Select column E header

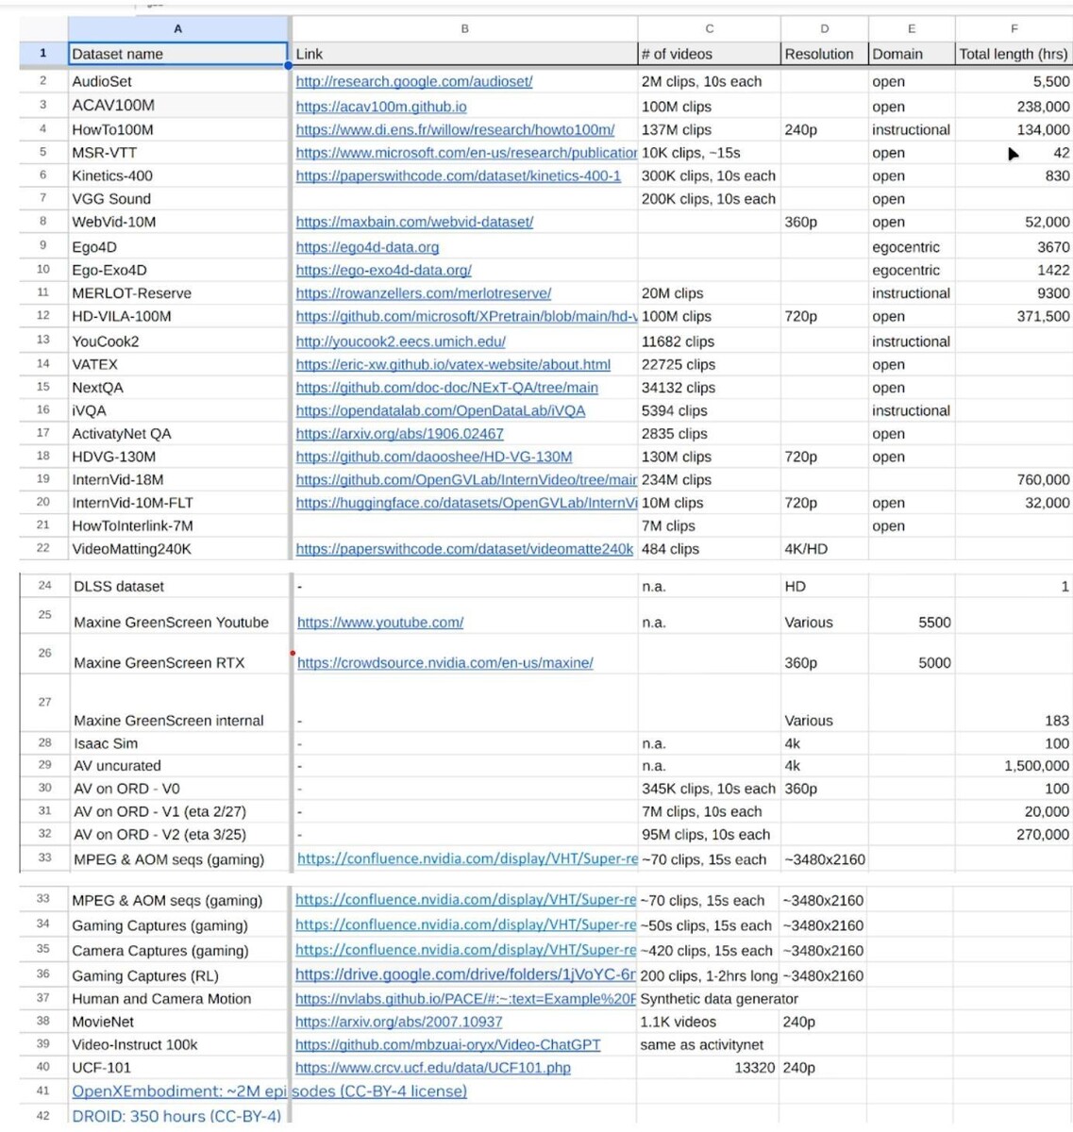[911, 29]
